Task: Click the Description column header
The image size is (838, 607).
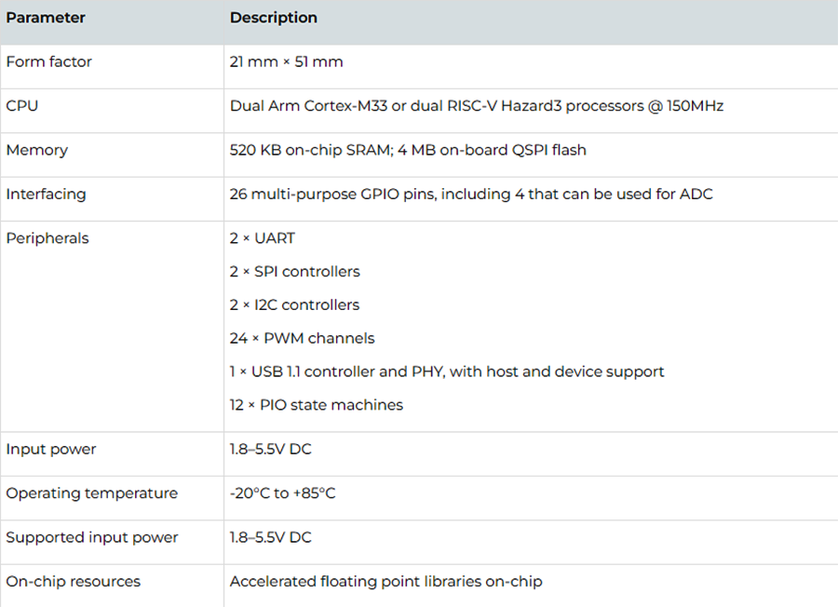Action: [274, 18]
